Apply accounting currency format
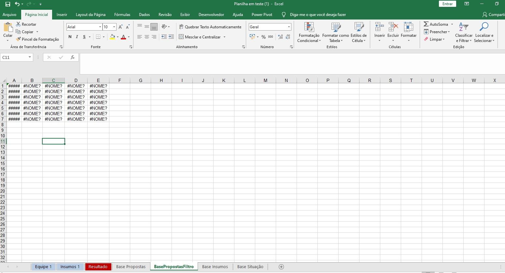This screenshot has width=505, height=273. 252,37
